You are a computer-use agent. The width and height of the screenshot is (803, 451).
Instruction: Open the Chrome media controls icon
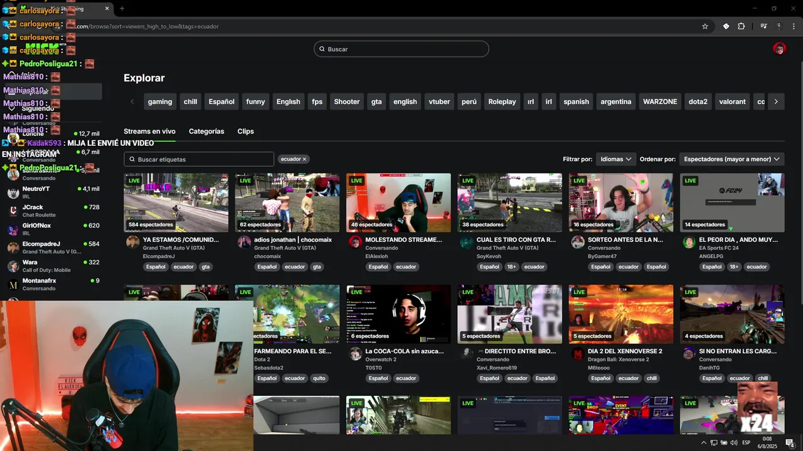click(763, 26)
